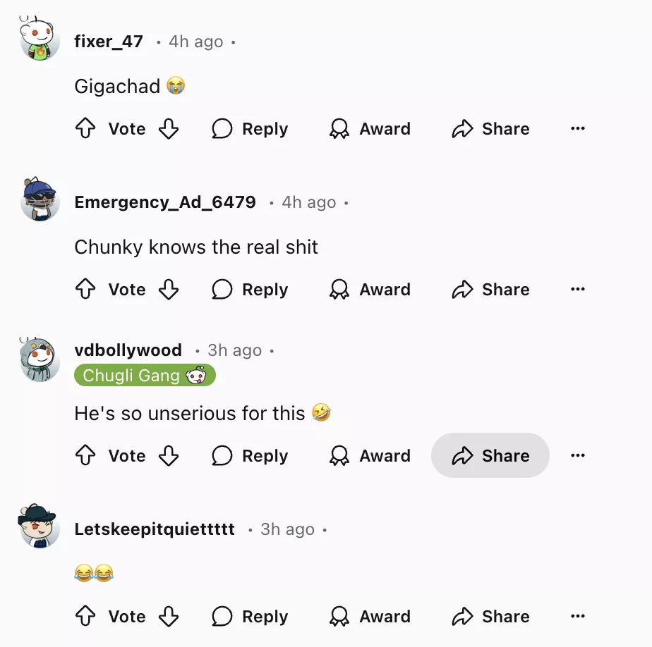Viewport: 652px width, 647px height.
Task: Downvote Letskeepitquietttt's emoji comment
Action: click(169, 616)
